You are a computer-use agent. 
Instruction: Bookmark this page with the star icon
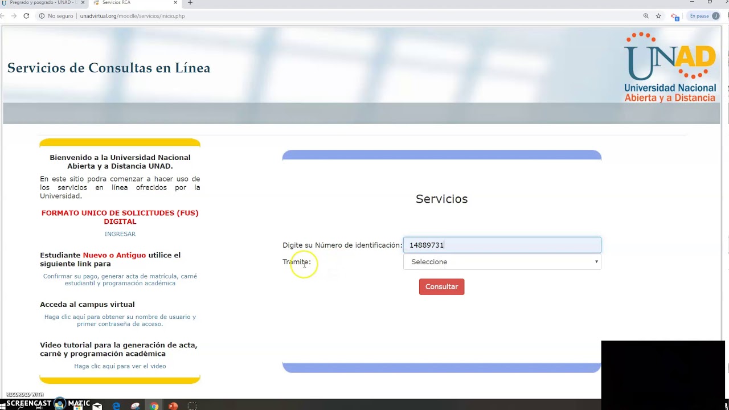(658, 16)
